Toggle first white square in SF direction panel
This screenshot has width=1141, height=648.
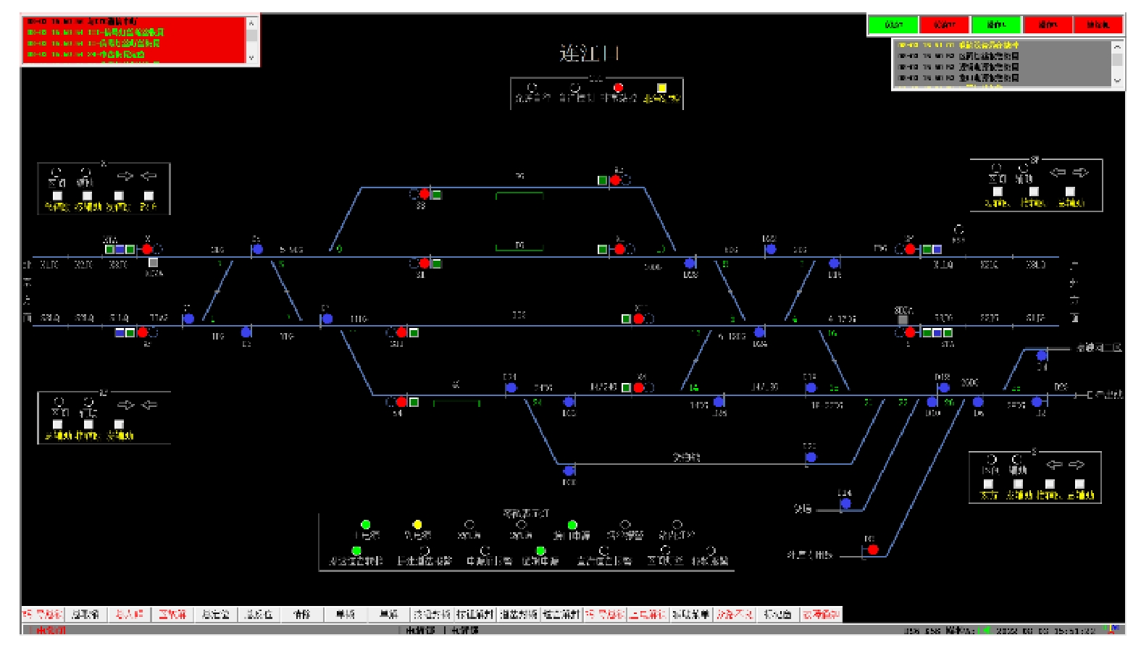pos(998,192)
